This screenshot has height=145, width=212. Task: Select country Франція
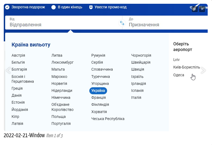tap(98, 97)
